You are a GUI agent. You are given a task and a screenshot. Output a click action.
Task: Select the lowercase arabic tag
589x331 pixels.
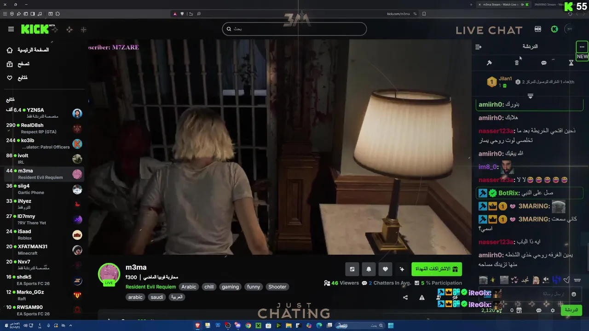[135, 297]
